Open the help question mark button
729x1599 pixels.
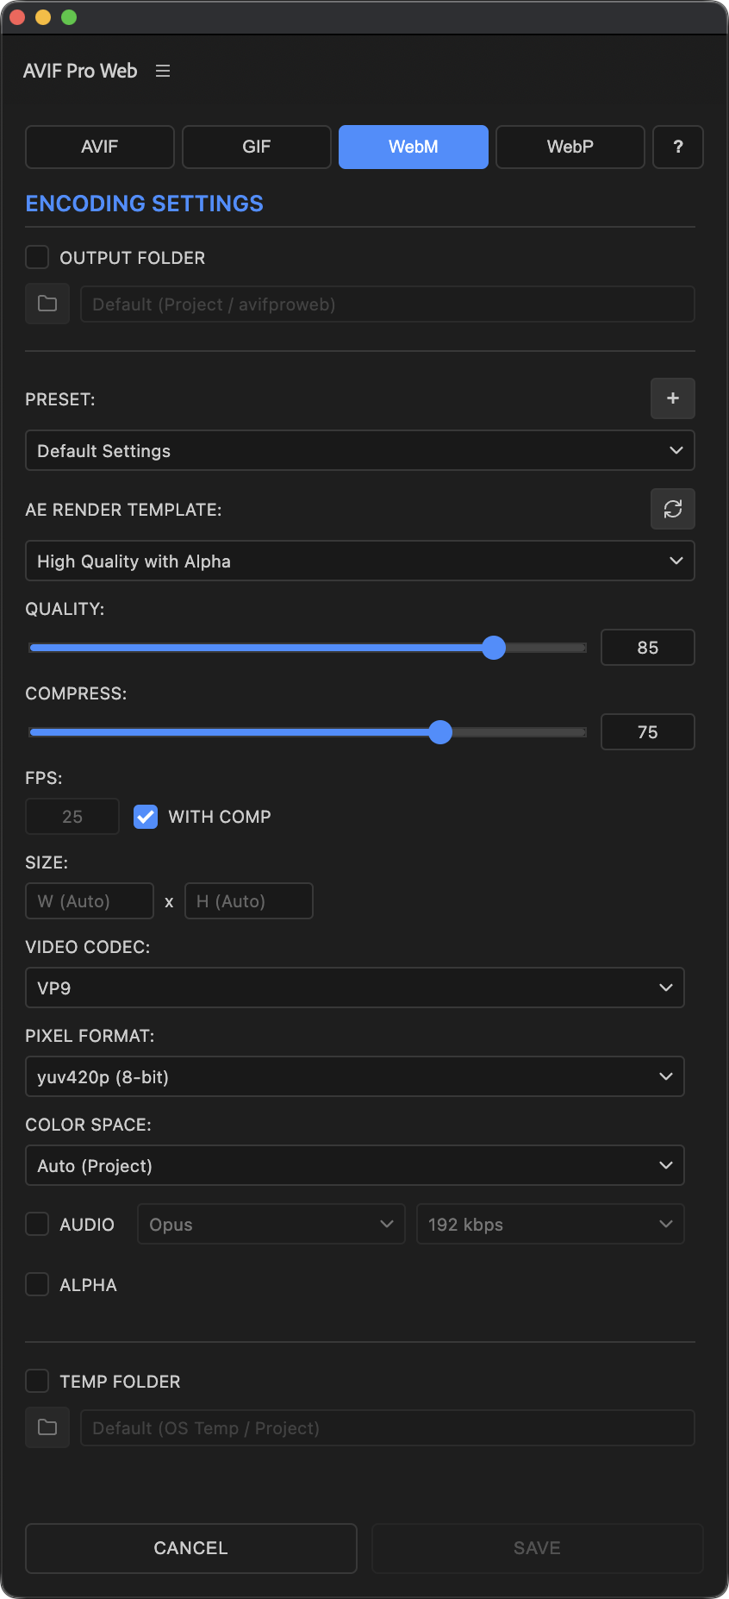coord(678,147)
